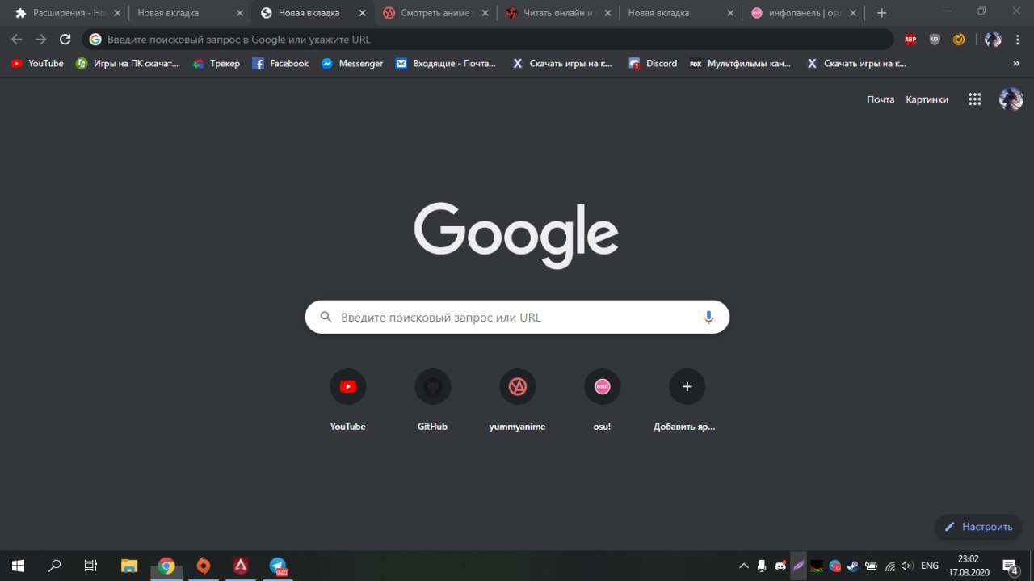Open the yummyanime shortcut tile
The height and width of the screenshot is (581, 1034).
(518, 387)
